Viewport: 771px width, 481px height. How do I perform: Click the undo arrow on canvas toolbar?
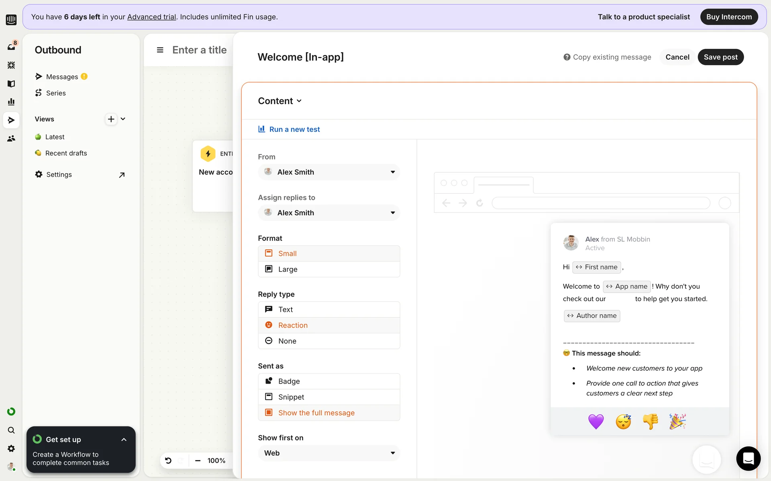point(168,461)
